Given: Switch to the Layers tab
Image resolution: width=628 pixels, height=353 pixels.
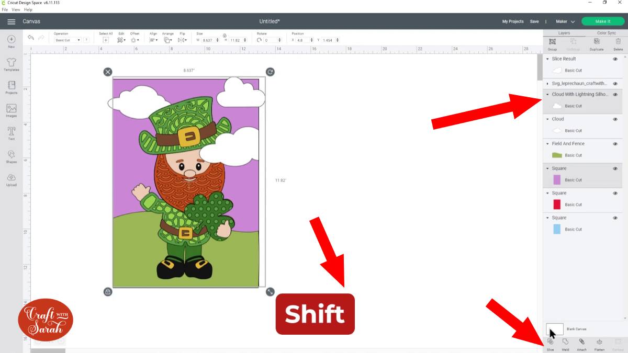Looking at the screenshot, I should pyautogui.click(x=564, y=33).
